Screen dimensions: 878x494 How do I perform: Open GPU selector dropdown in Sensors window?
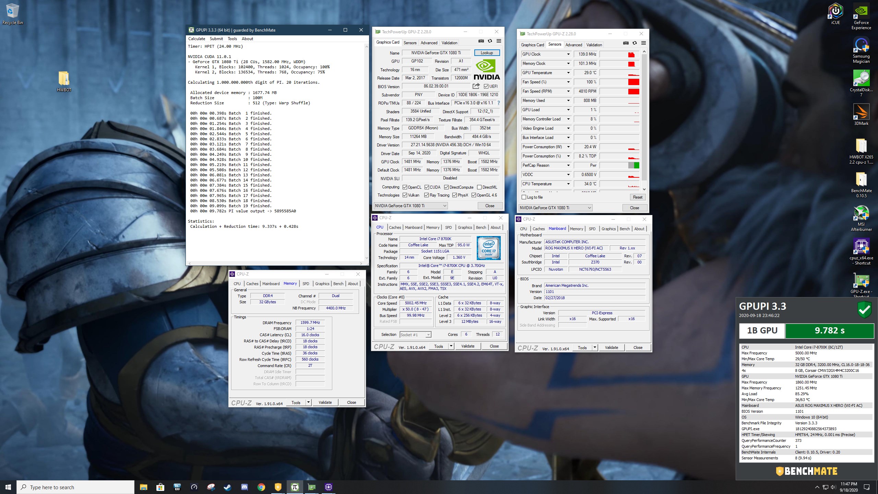[x=555, y=208]
